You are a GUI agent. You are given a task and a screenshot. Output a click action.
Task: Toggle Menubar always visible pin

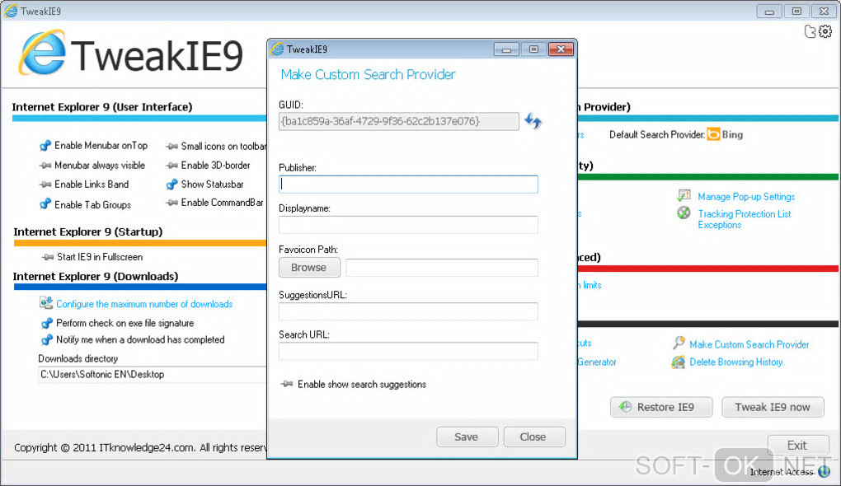pos(45,165)
